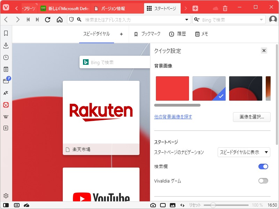This screenshot has width=279, height=209.
Task: Capture a screenshot with the camera icon
Action: click(x=153, y=206)
